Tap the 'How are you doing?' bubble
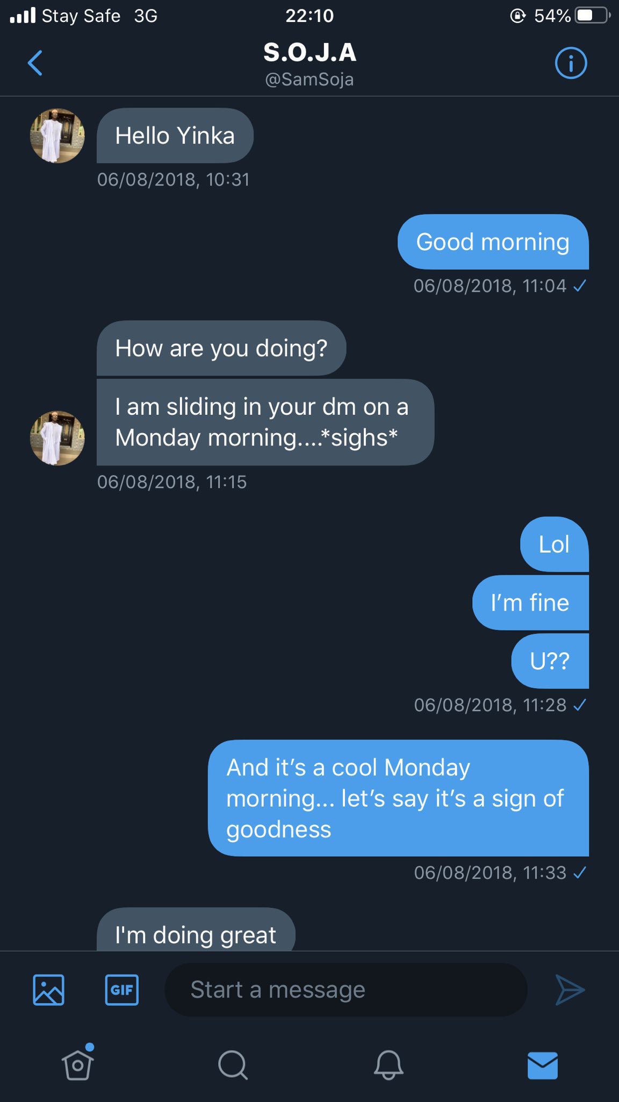The height and width of the screenshot is (1102, 619). click(221, 348)
